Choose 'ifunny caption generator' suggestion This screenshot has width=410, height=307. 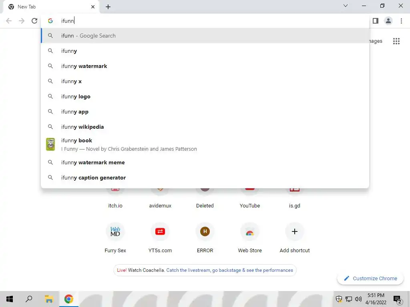[x=205, y=177]
